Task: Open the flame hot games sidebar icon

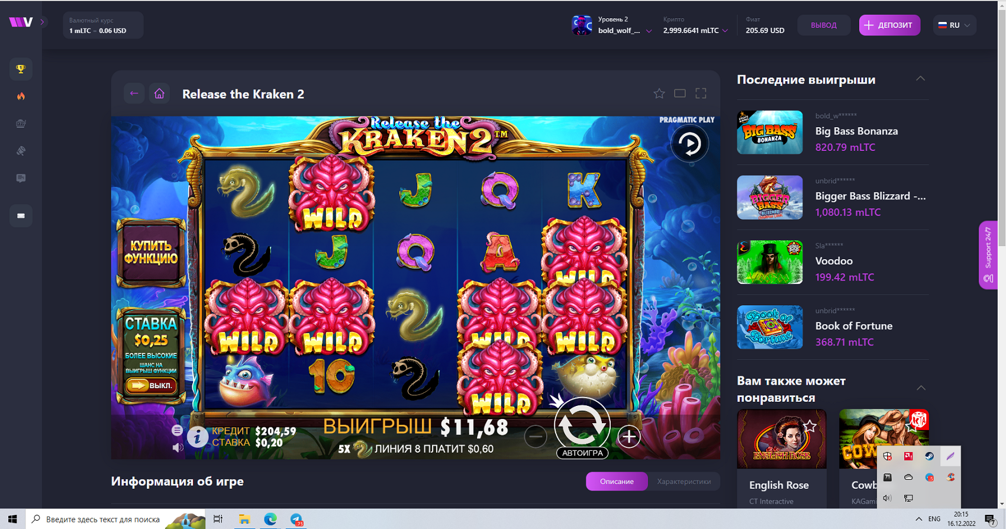Action: click(21, 96)
